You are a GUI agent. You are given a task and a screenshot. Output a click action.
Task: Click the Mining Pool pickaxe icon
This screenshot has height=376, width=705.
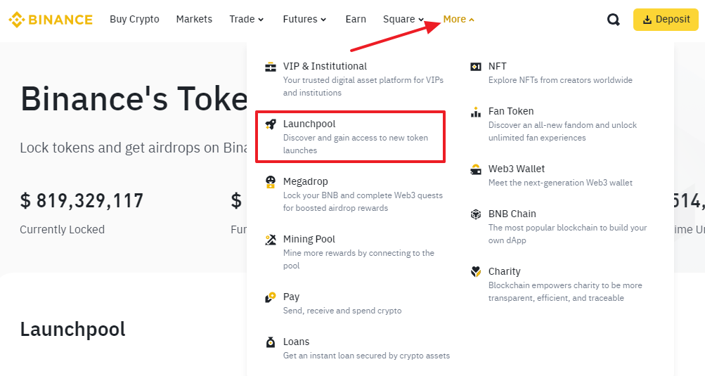(x=271, y=240)
